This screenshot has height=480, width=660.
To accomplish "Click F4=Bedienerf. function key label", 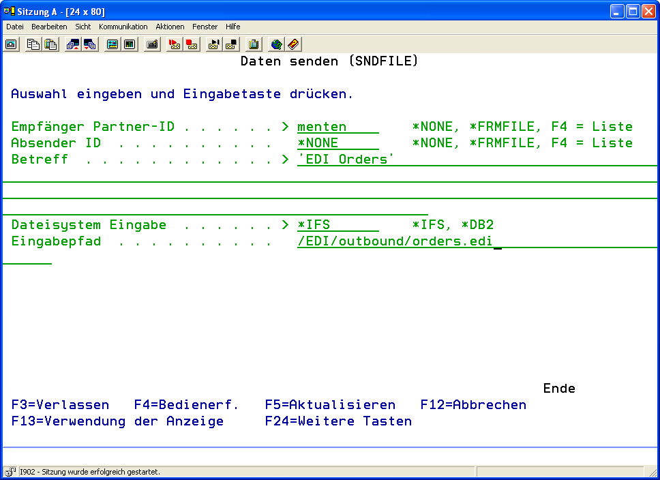I will [x=186, y=405].
